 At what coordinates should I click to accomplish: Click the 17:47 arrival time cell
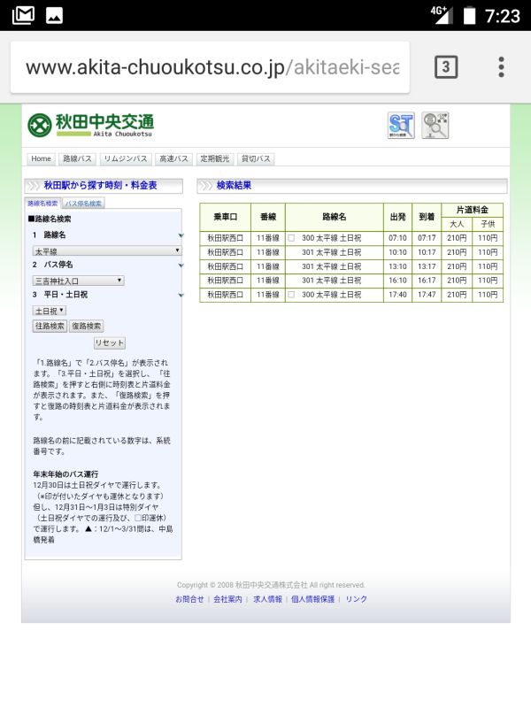pyautogui.click(x=427, y=295)
